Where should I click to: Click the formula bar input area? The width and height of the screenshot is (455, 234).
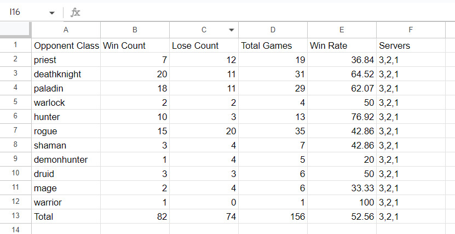click(x=263, y=12)
